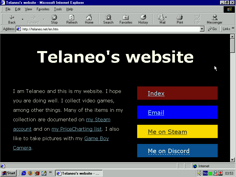Expand the Mail button dropdown
Screen dimensions: 236x177
pyautogui.click(x=166, y=17)
